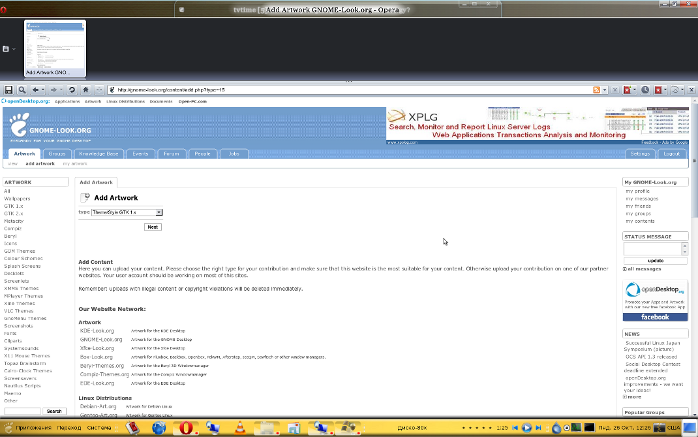Skip to next track in panel player
The image size is (698, 437).
point(538,428)
